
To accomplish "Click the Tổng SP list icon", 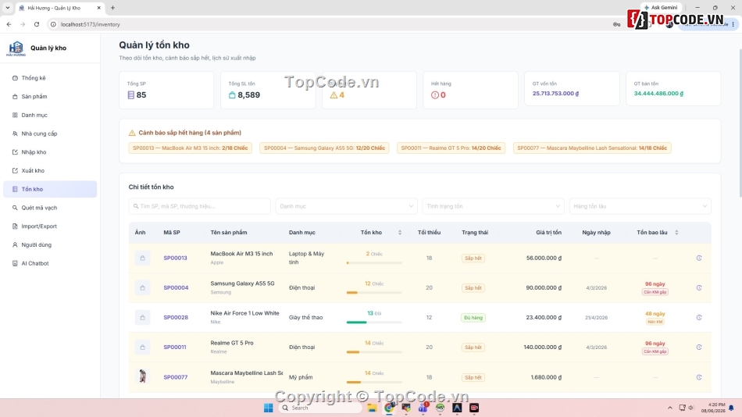I will pos(131,95).
